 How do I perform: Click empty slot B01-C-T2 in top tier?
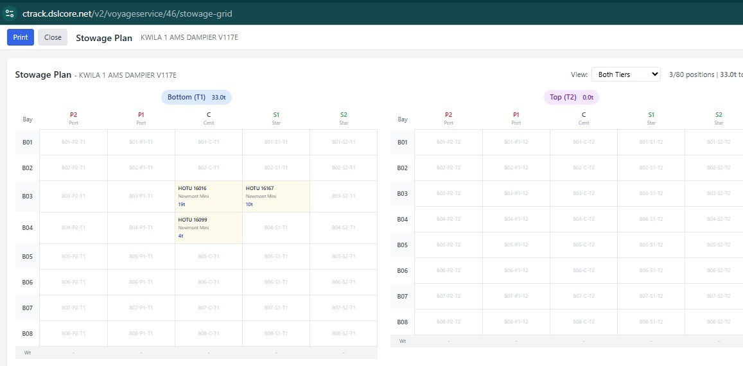pos(583,142)
